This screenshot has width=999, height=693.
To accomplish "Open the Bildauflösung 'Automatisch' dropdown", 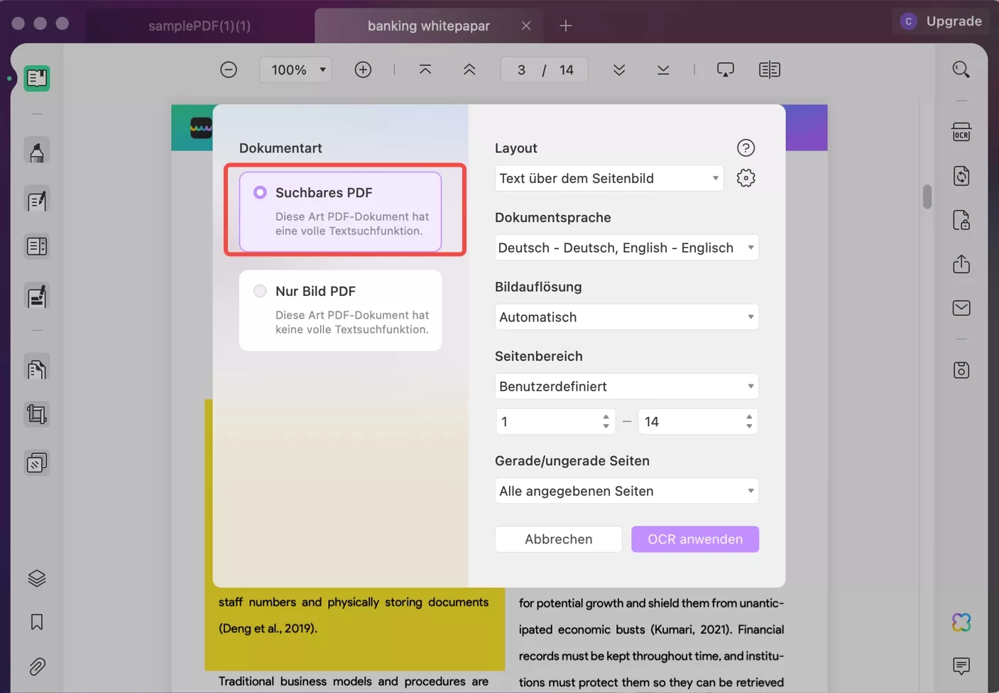I will 627,317.
